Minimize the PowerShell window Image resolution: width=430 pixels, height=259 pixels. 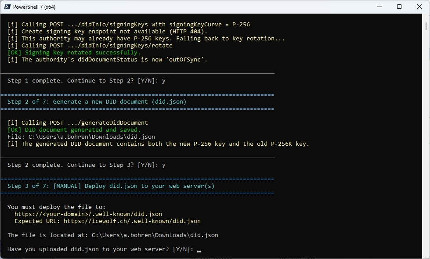coord(379,7)
